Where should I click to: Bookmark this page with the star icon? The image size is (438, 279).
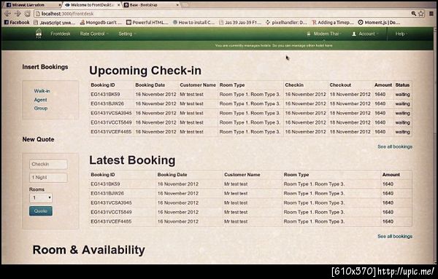click(x=421, y=13)
